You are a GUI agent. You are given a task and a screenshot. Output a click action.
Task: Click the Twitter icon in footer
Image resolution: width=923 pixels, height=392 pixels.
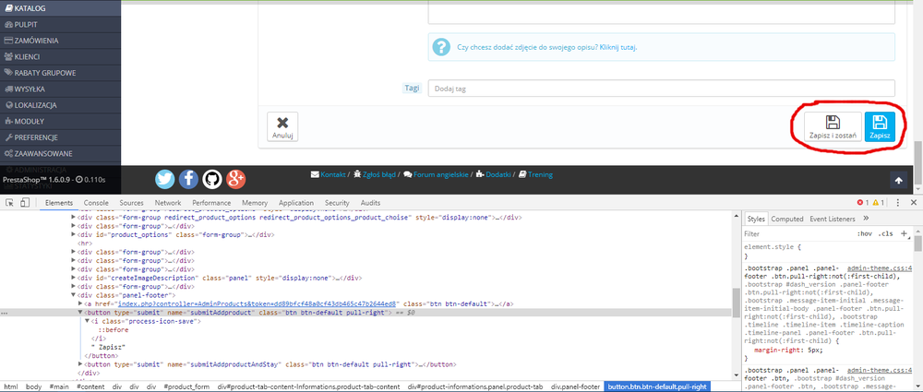tap(165, 179)
